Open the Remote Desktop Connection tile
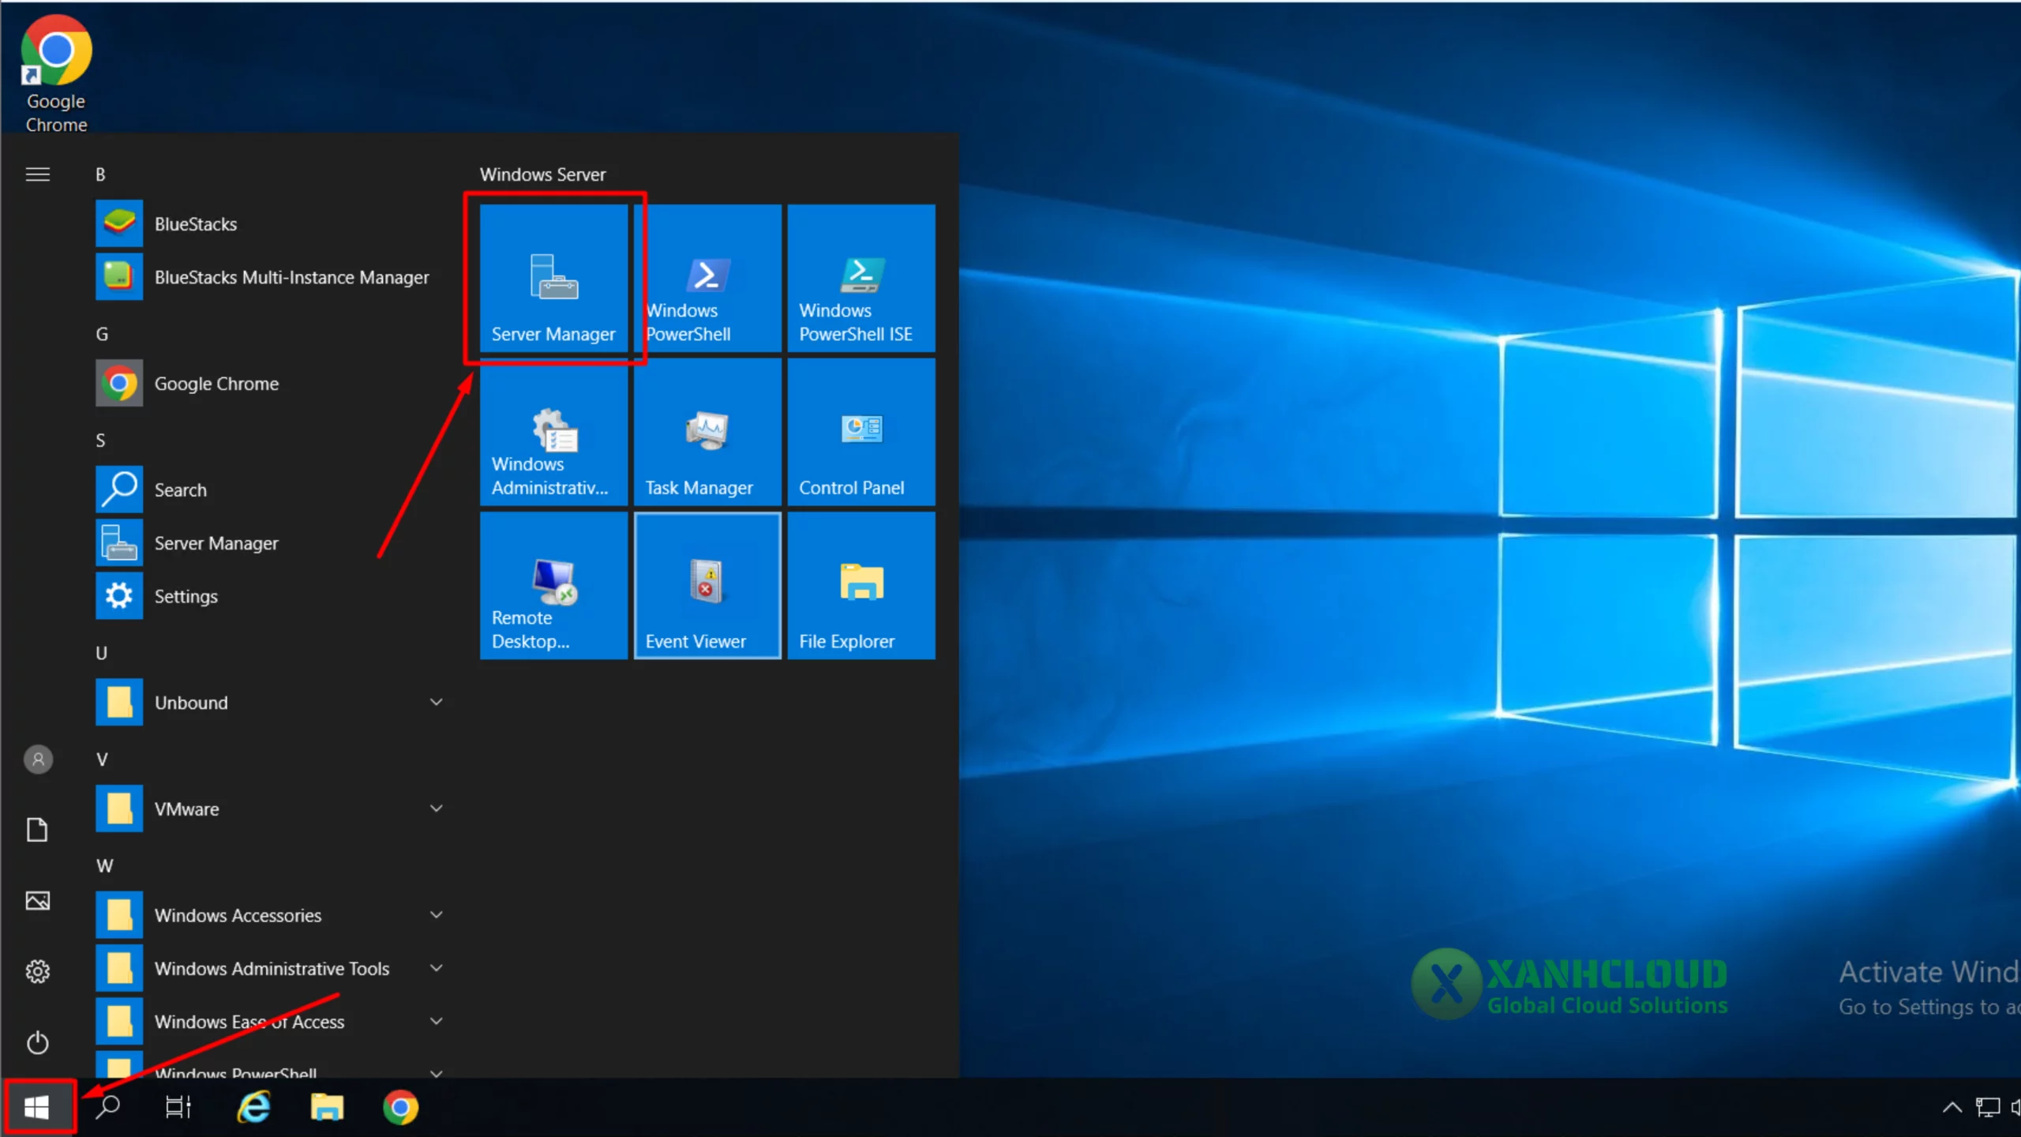2021x1137 pixels. click(553, 586)
